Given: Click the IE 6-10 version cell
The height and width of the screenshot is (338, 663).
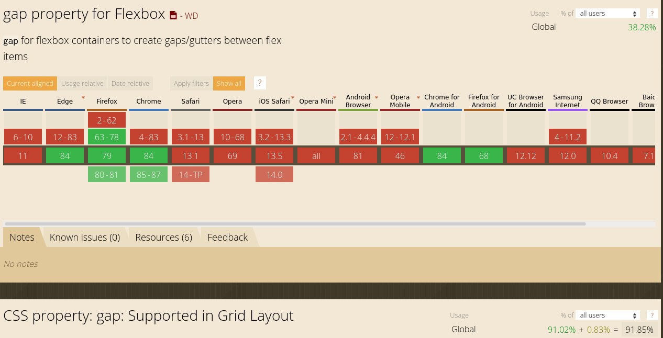Looking at the screenshot, I should pos(23,137).
